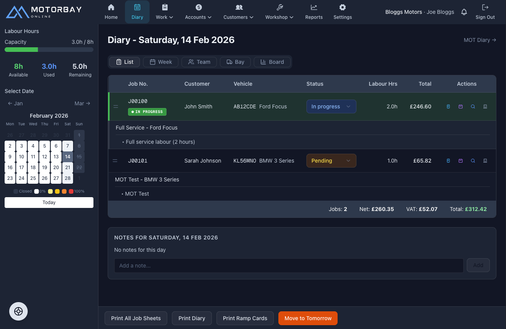This screenshot has width=506, height=329.
Task: Open the Workshop menu
Action: pos(279,12)
